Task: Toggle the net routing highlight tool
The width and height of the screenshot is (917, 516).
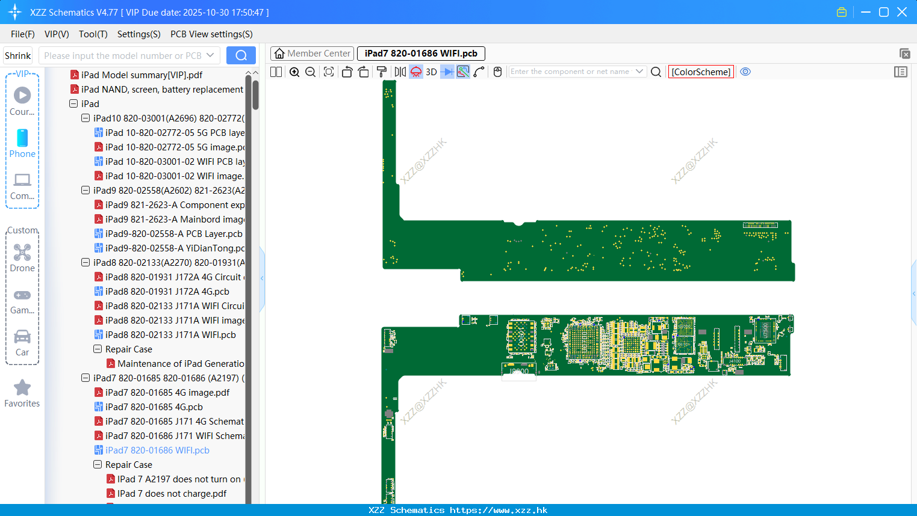Action: pos(463,72)
